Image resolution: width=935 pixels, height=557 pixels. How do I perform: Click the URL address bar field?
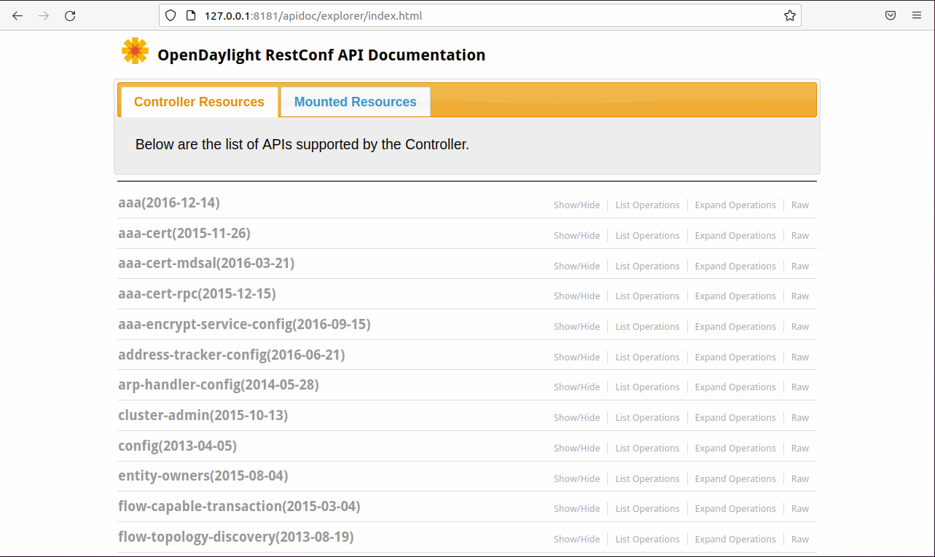(x=481, y=15)
